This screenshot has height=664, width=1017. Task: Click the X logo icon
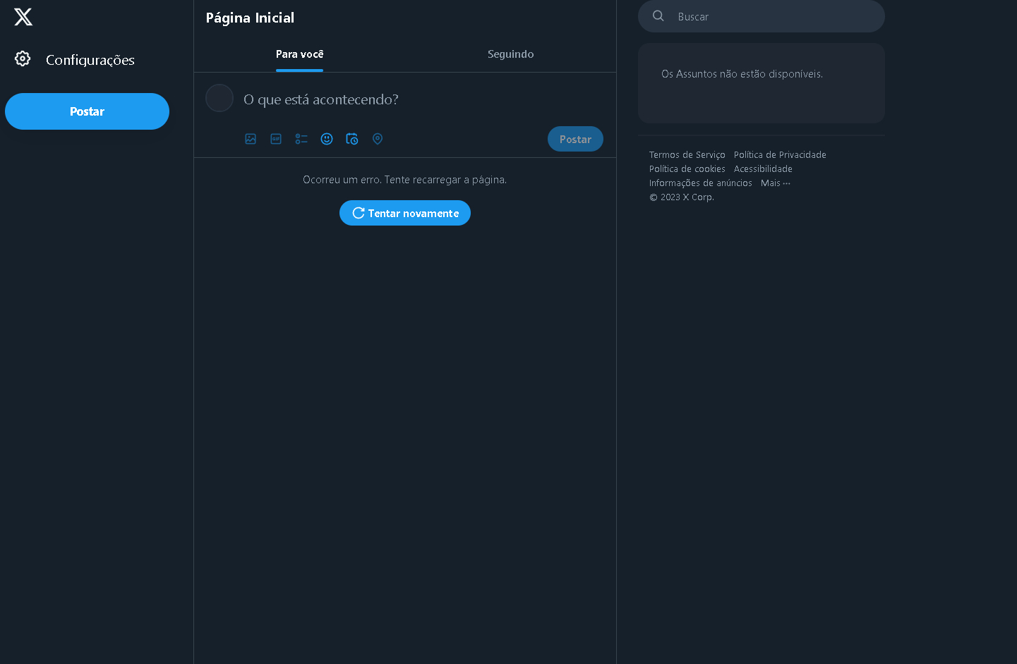click(x=23, y=17)
